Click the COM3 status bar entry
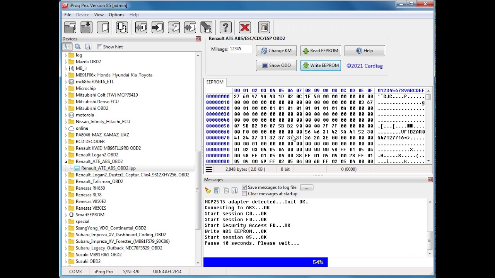This screenshot has width=495, height=278. click(75, 271)
